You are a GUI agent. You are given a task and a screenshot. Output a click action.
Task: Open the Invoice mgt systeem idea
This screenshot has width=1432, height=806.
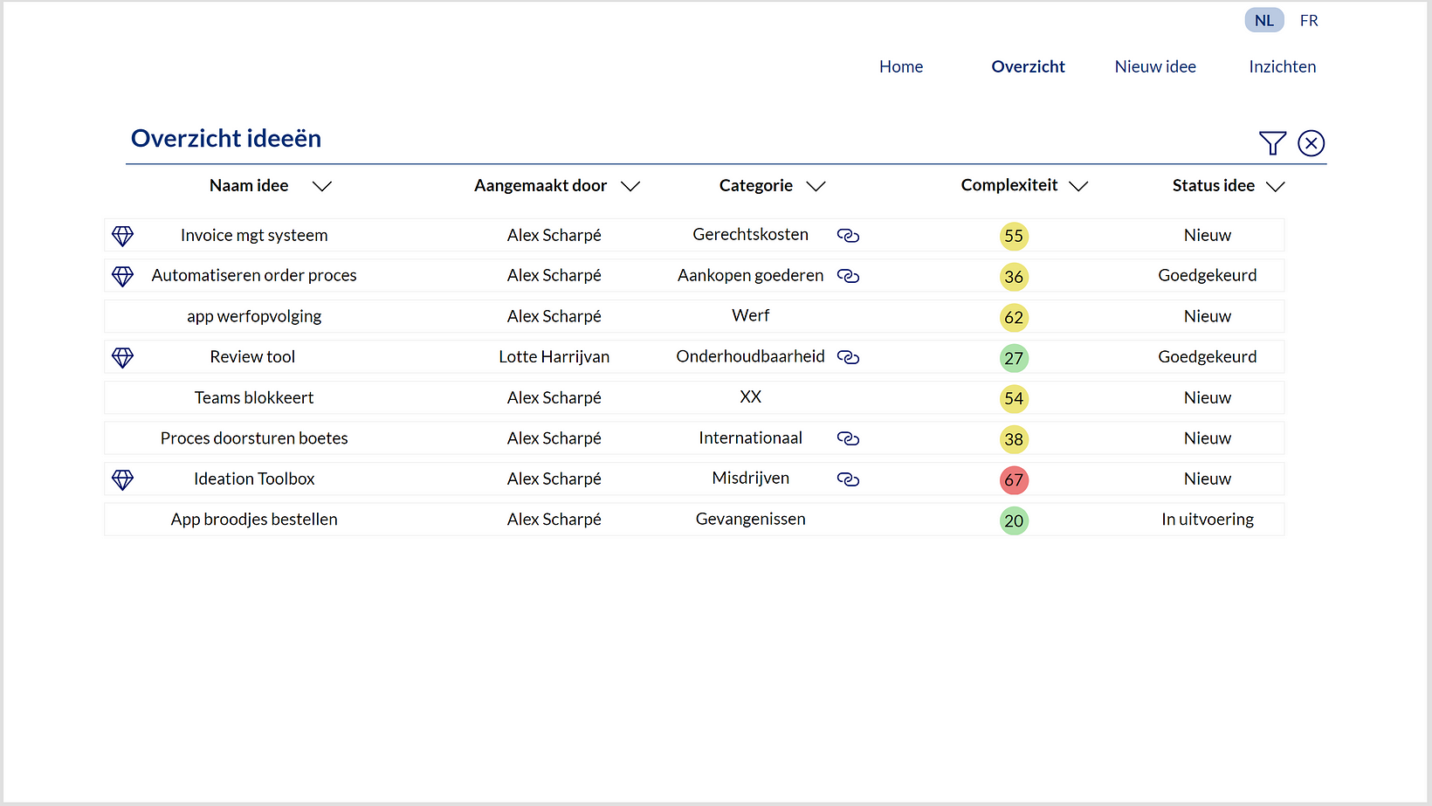tap(254, 236)
